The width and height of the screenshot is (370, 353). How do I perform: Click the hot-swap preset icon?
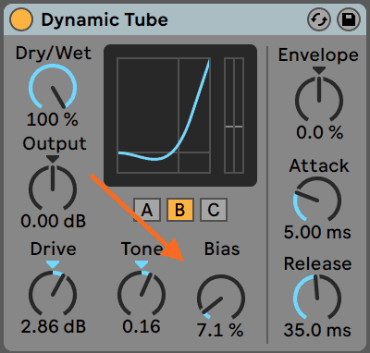pyautogui.click(x=319, y=19)
